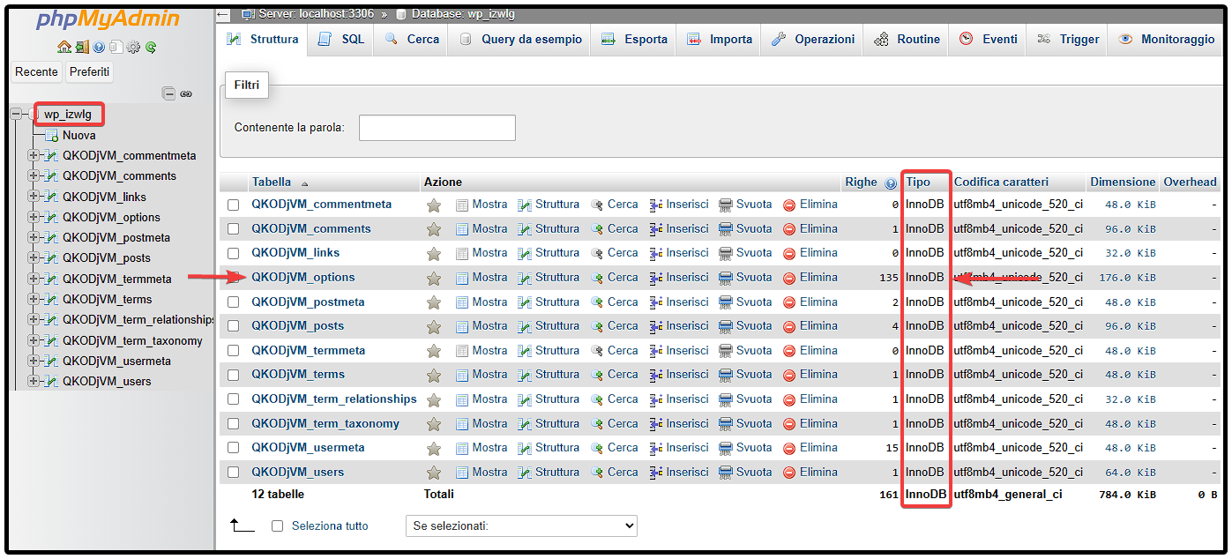Click Struttura link for QKODjVM_users
Screen dimensions: 1232x559
(x=557, y=473)
